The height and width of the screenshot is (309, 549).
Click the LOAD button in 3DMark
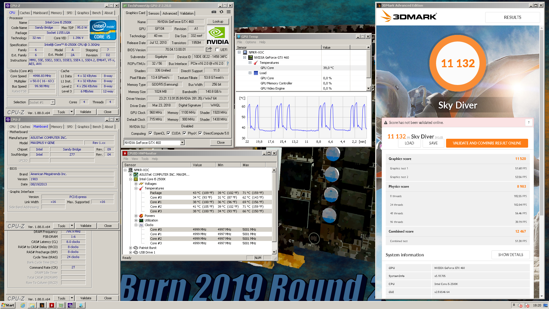coord(409,143)
